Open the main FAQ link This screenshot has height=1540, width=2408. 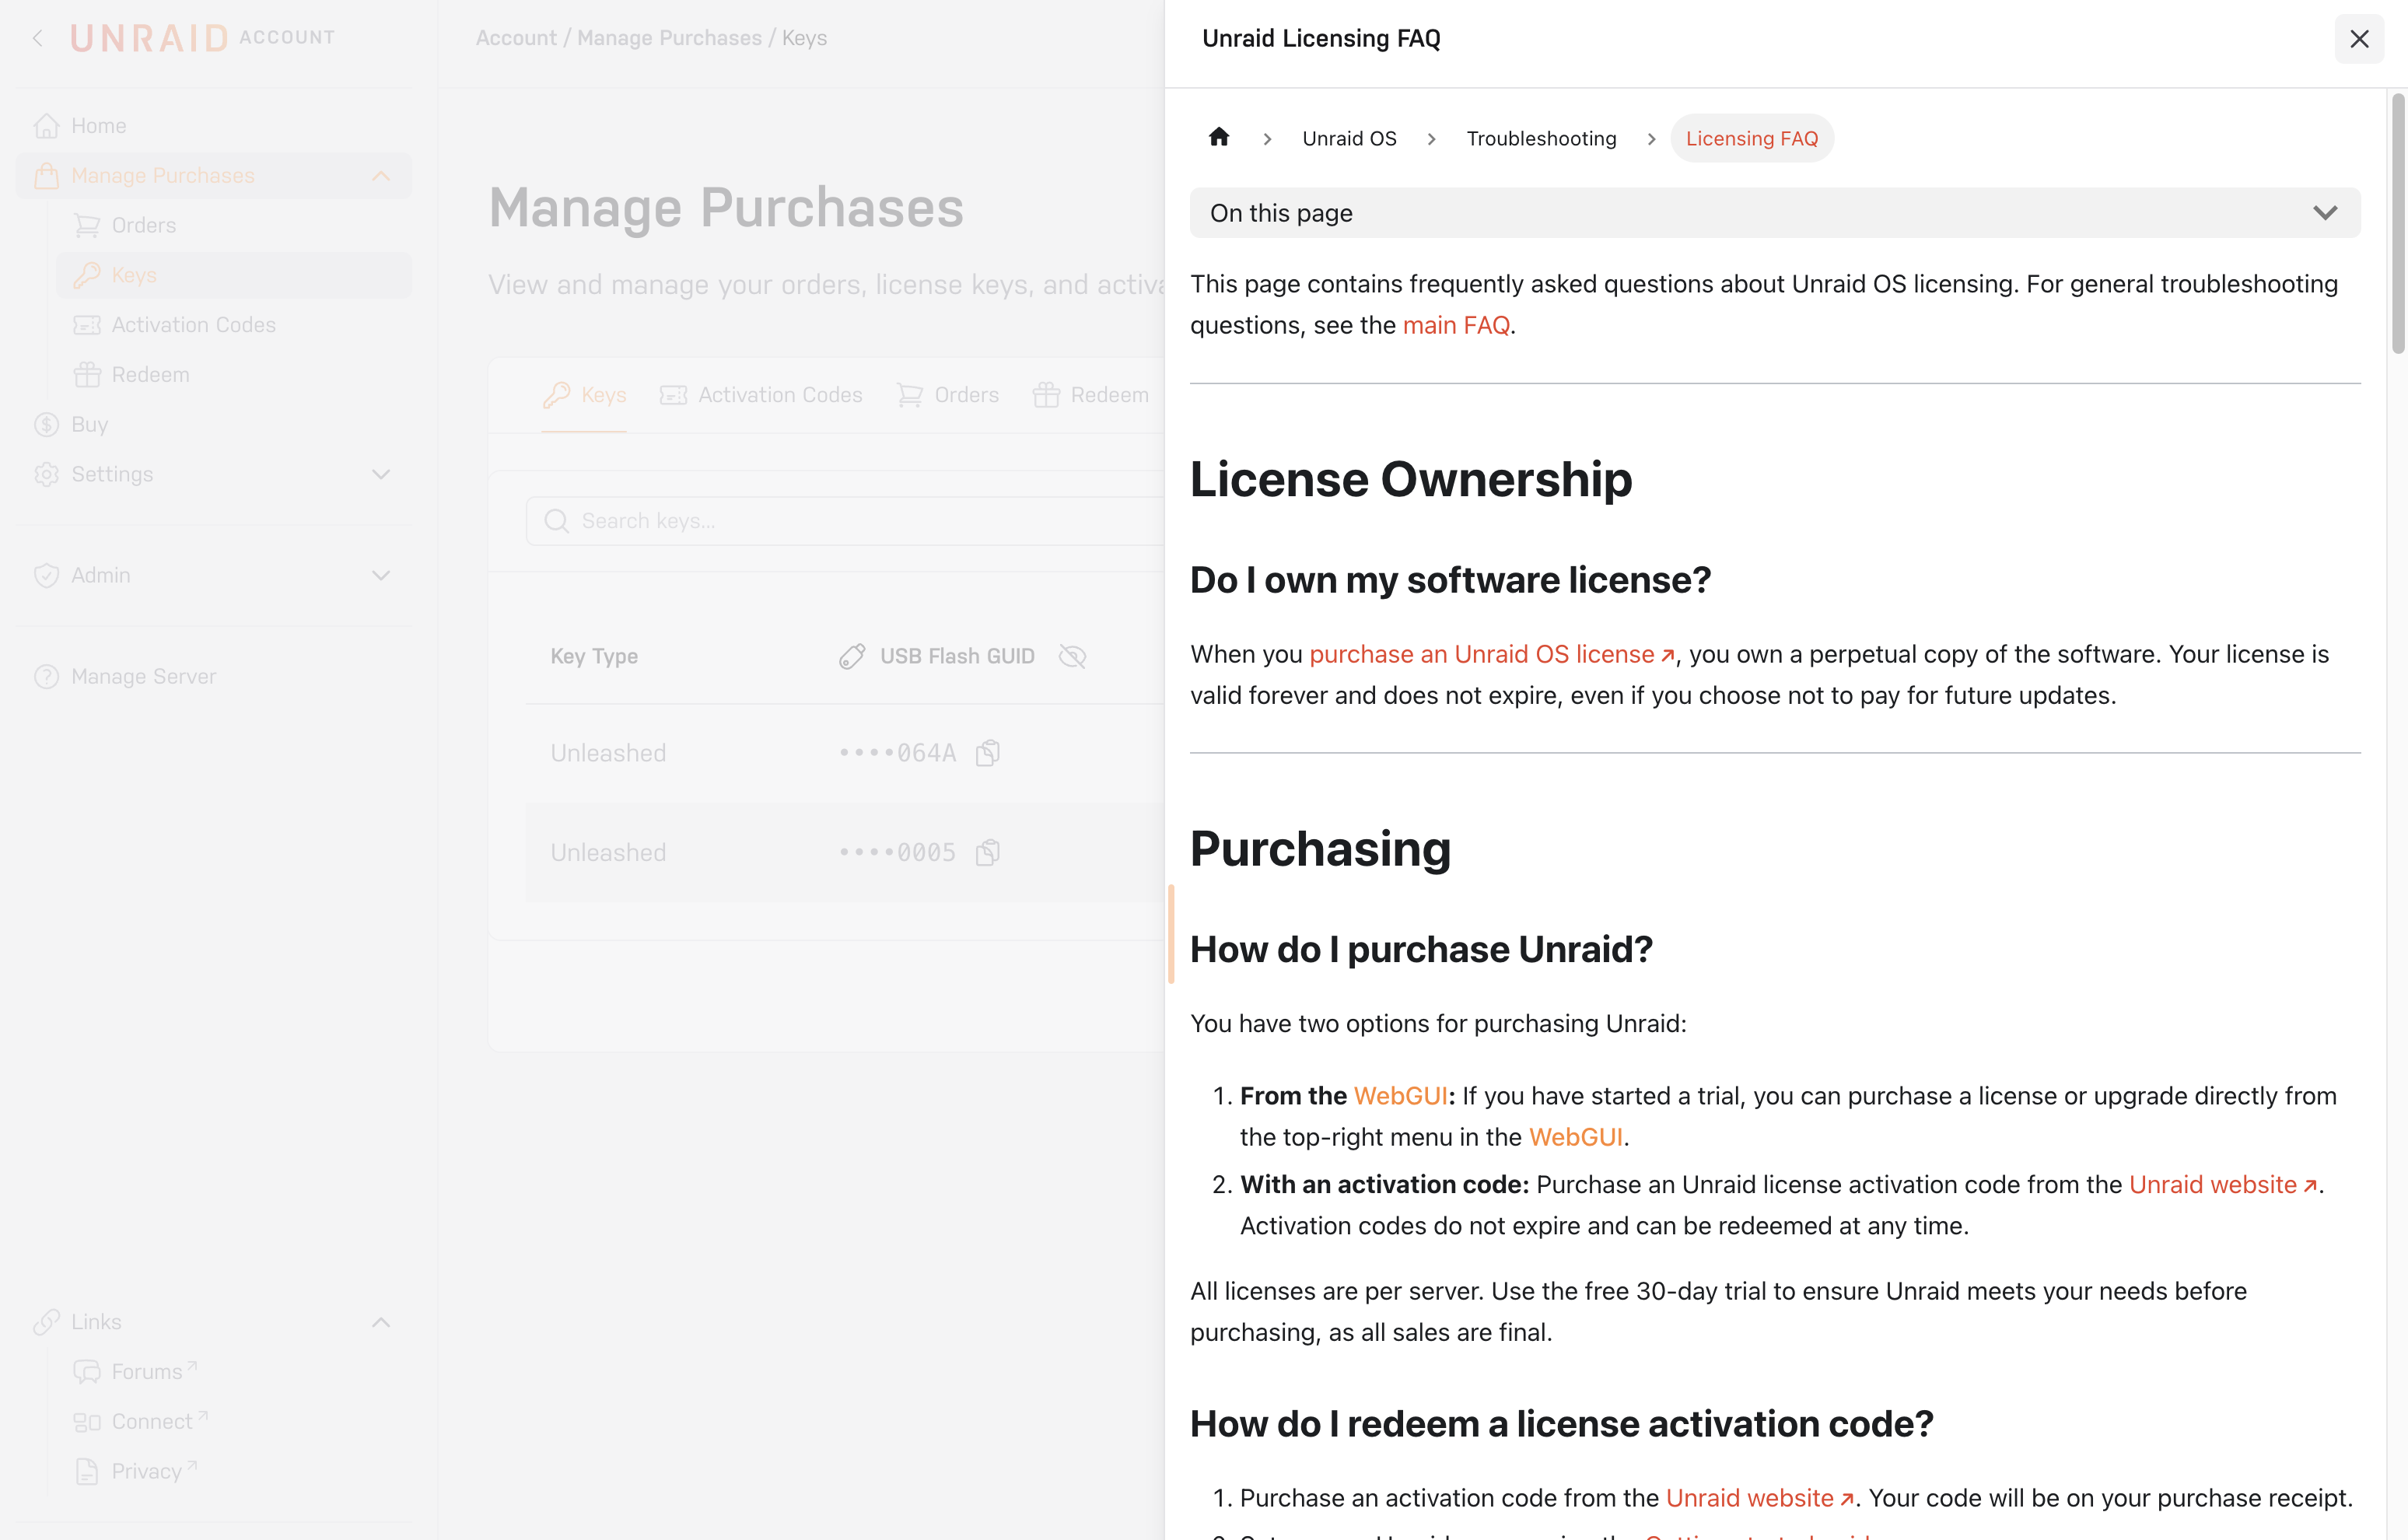1455,326
